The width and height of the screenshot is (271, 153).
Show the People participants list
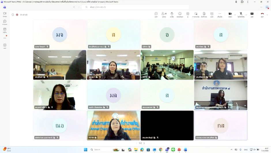pos(164,14)
